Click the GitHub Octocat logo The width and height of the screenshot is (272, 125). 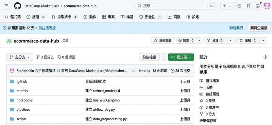click(x=18, y=6)
